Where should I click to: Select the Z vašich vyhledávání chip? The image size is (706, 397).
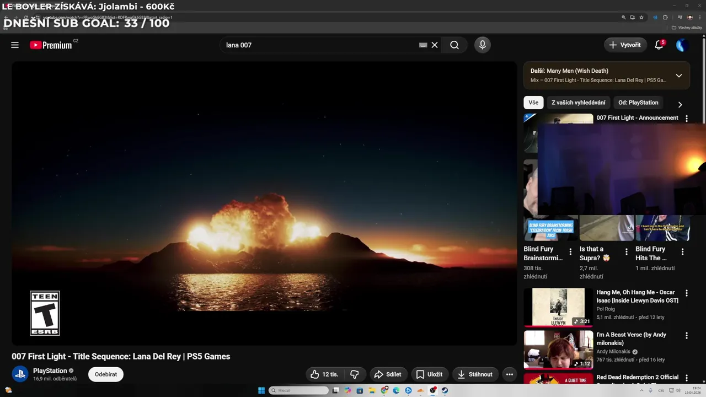tap(578, 103)
